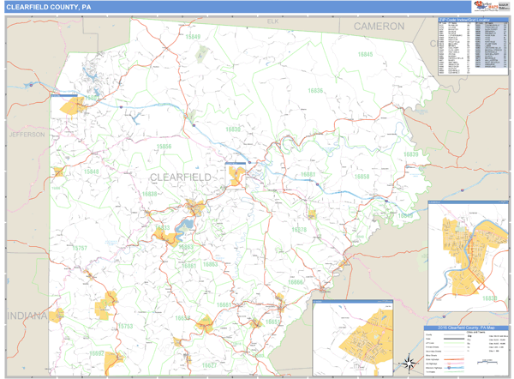514x379 pixels.
Task: Select ZIP code label 16836
Action: tap(315, 91)
